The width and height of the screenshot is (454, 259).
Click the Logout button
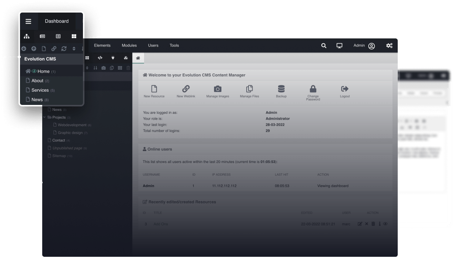[345, 92]
